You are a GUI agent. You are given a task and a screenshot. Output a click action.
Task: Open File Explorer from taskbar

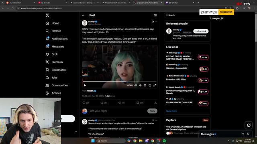141,141
